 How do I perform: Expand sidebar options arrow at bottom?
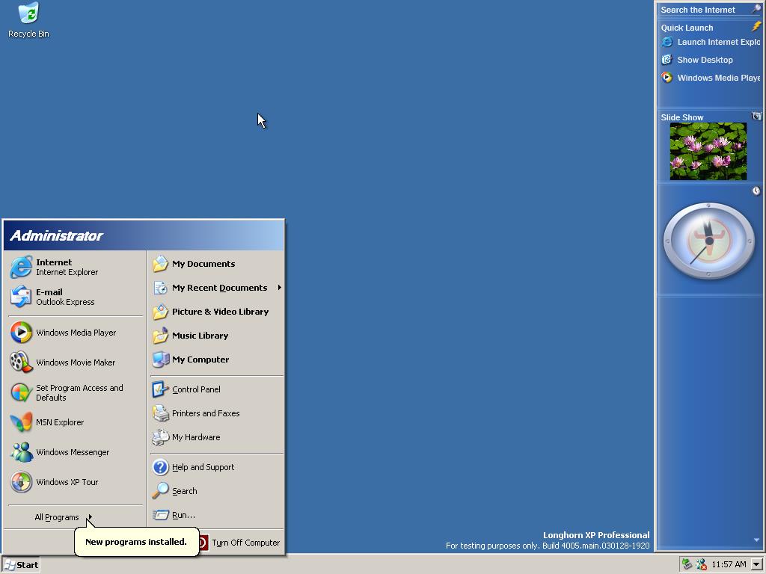pyautogui.click(x=756, y=540)
